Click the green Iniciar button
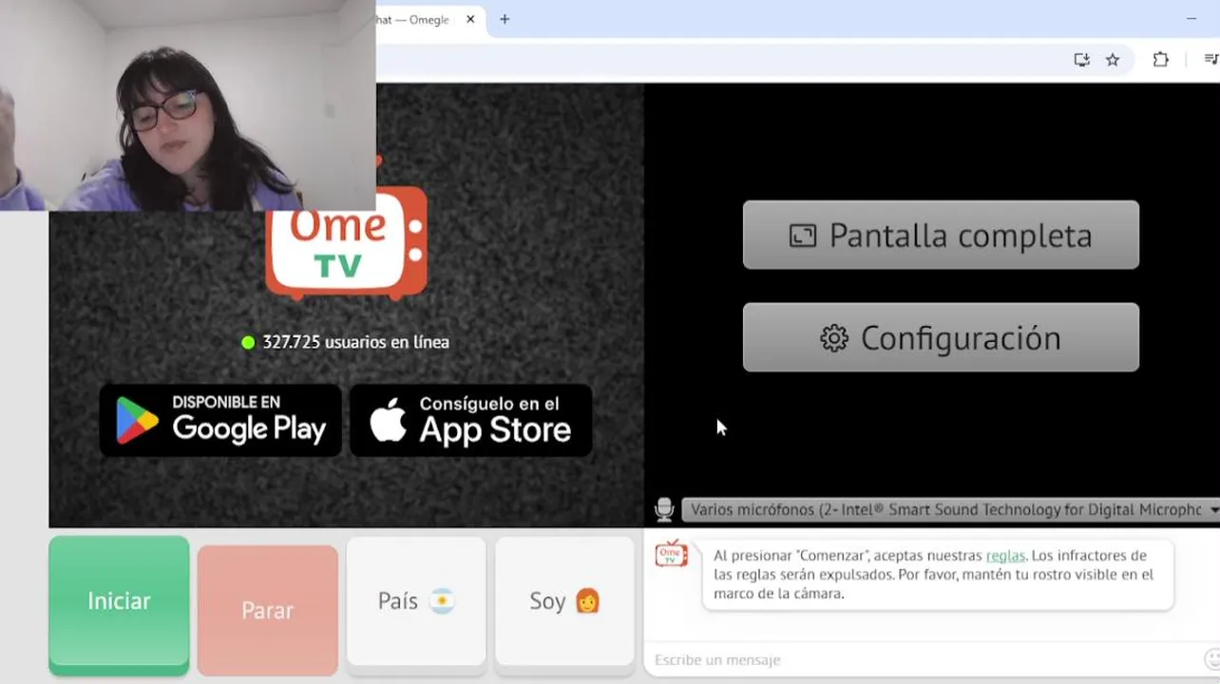This screenshot has height=684, width=1220. [x=119, y=604]
